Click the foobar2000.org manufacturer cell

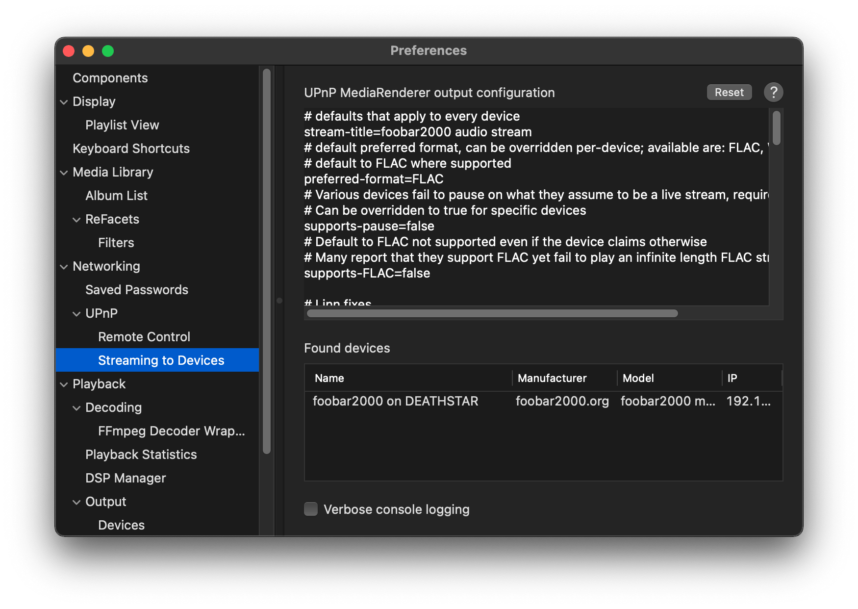562,401
